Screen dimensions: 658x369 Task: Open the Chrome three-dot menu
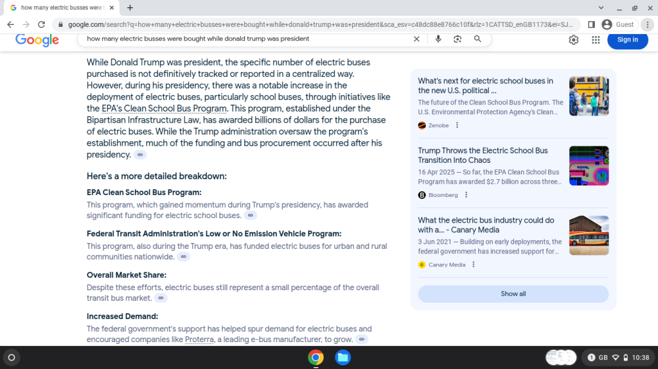(x=647, y=25)
